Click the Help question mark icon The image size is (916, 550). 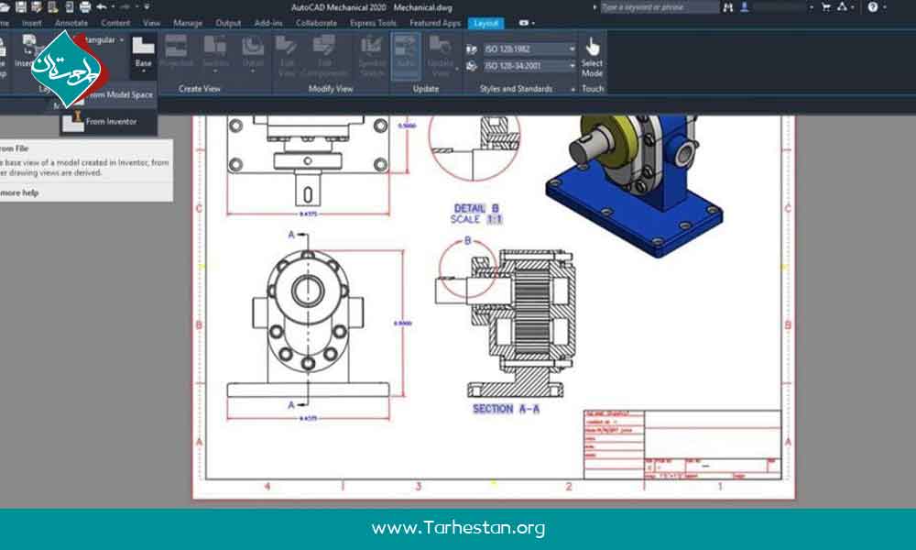tap(873, 7)
